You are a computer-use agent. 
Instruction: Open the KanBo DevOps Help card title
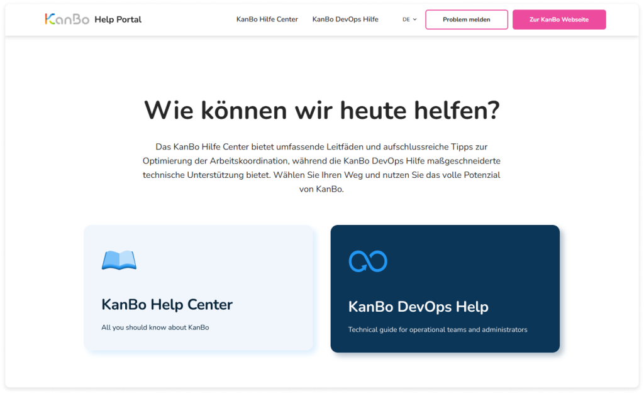click(418, 307)
